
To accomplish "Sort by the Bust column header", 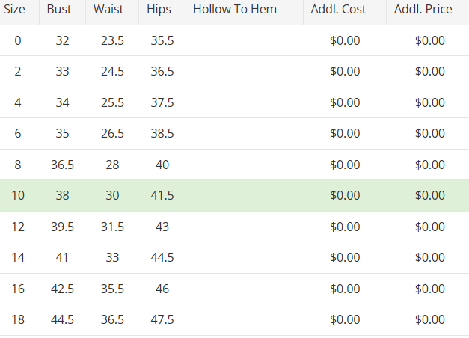I will click(59, 10).
